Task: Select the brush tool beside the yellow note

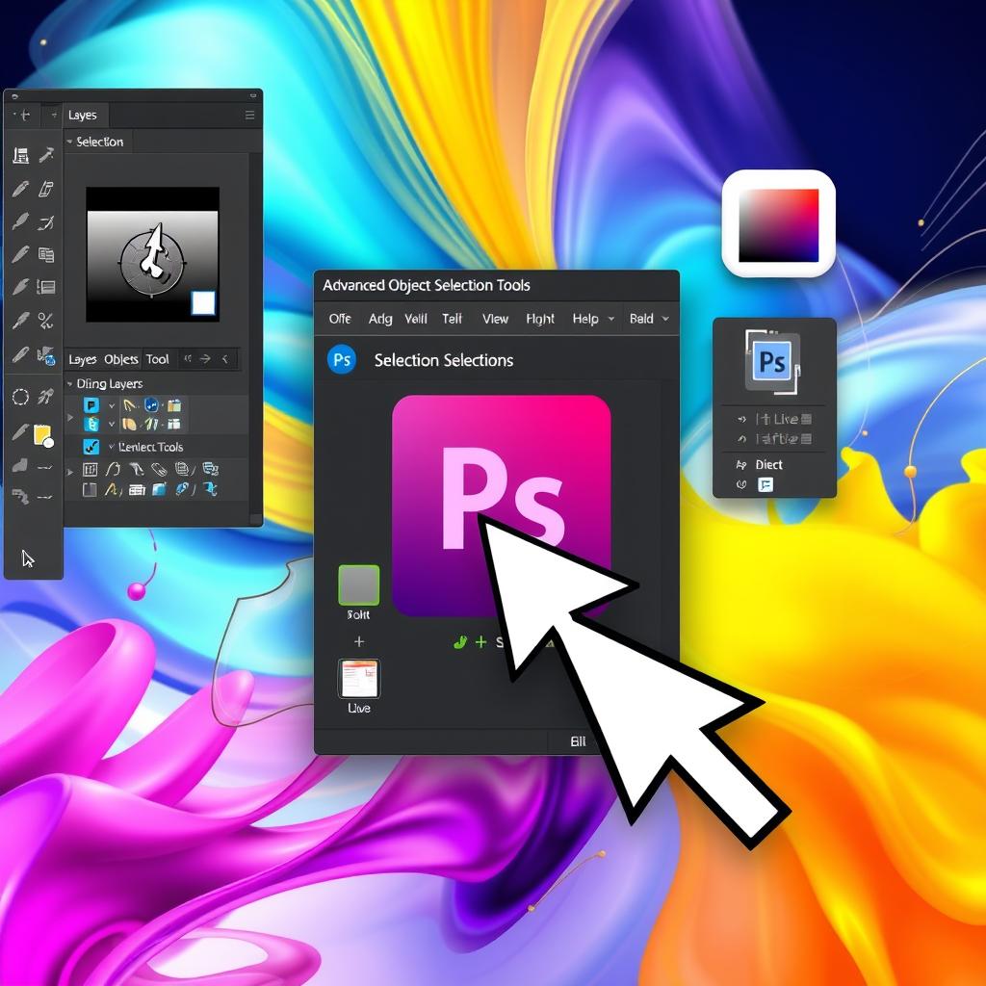Action: click(x=20, y=433)
